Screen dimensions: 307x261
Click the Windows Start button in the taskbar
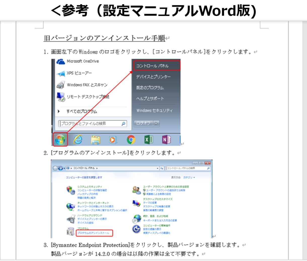coord(60,139)
